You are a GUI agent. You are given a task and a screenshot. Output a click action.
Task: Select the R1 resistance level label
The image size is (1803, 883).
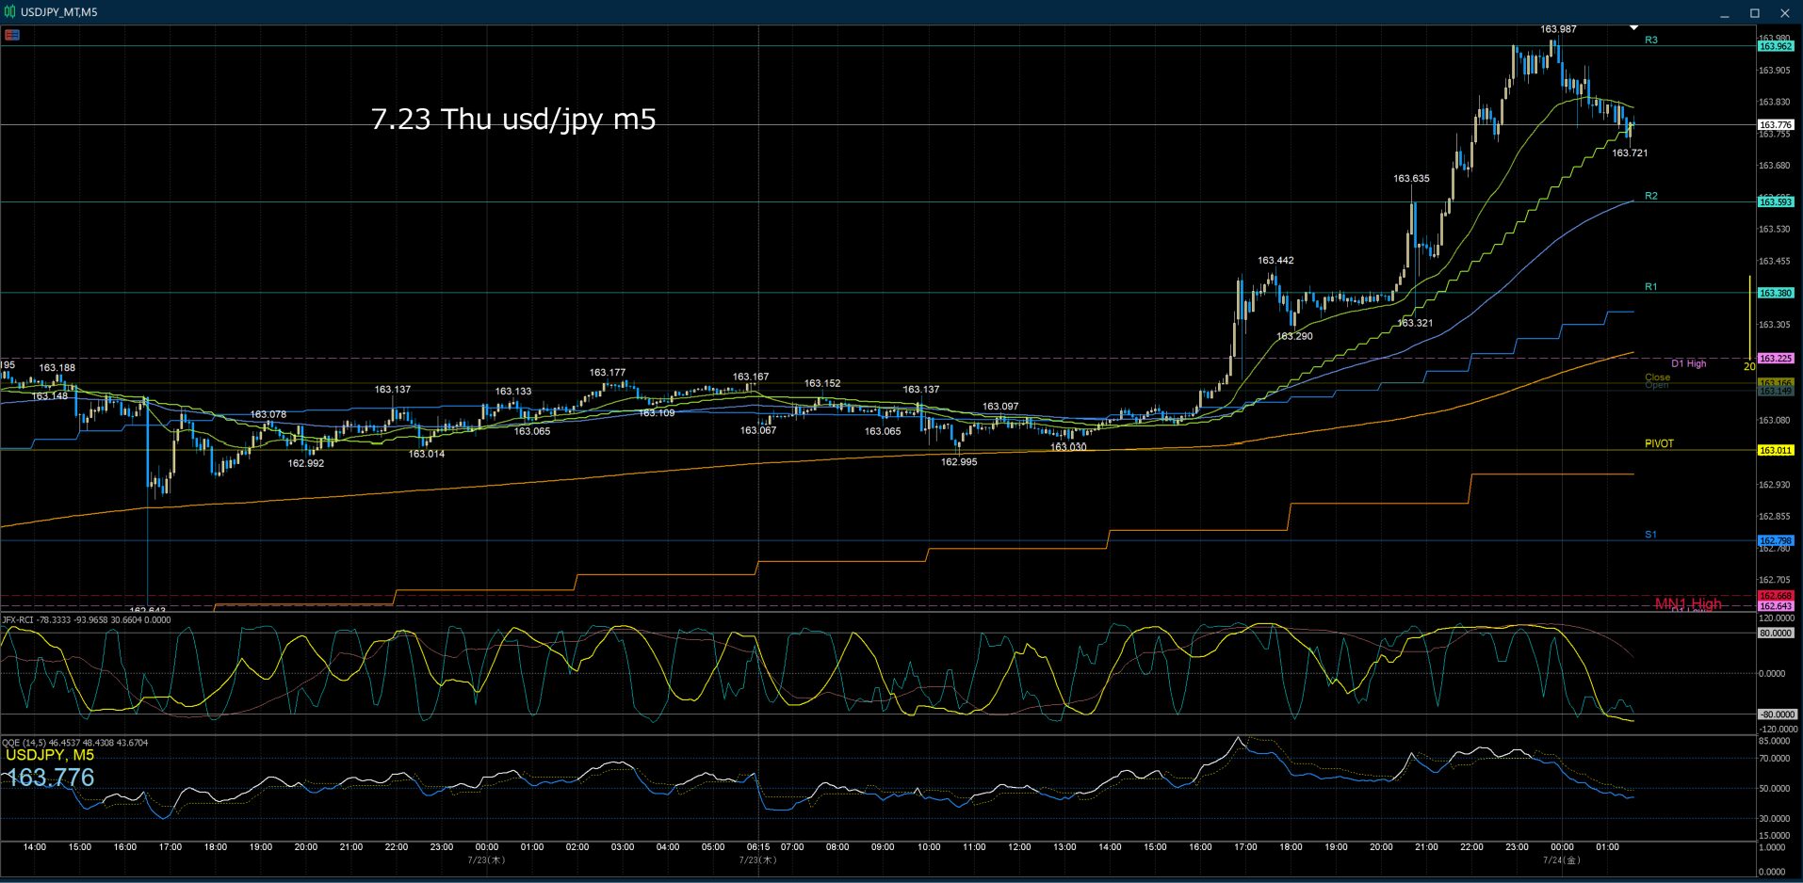(x=1651, y=286)
